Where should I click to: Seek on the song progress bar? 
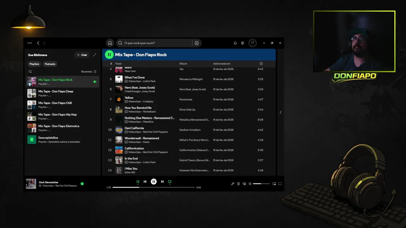(154, 187)
